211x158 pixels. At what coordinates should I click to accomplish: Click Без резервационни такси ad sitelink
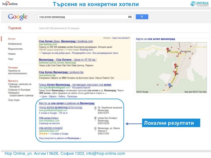(106, 53)
